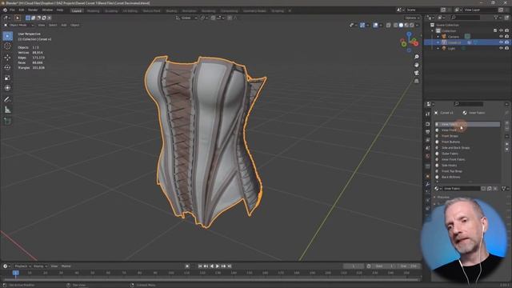Open the Window menu
Image resolution: width=512 pixels, height=288 pixels.
point(47,10)
